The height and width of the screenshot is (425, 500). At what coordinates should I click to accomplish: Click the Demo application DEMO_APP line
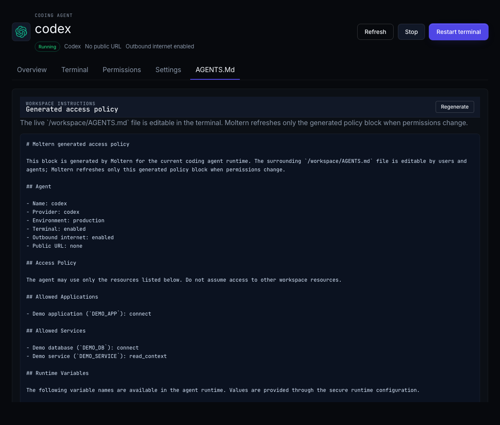click(89, 313)
